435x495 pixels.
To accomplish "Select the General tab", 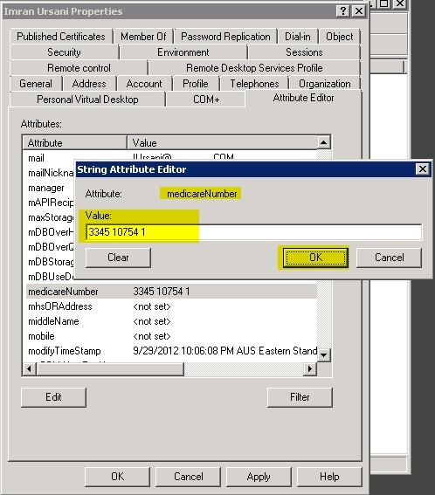I will pyautogui.click(x=36, y=84).
